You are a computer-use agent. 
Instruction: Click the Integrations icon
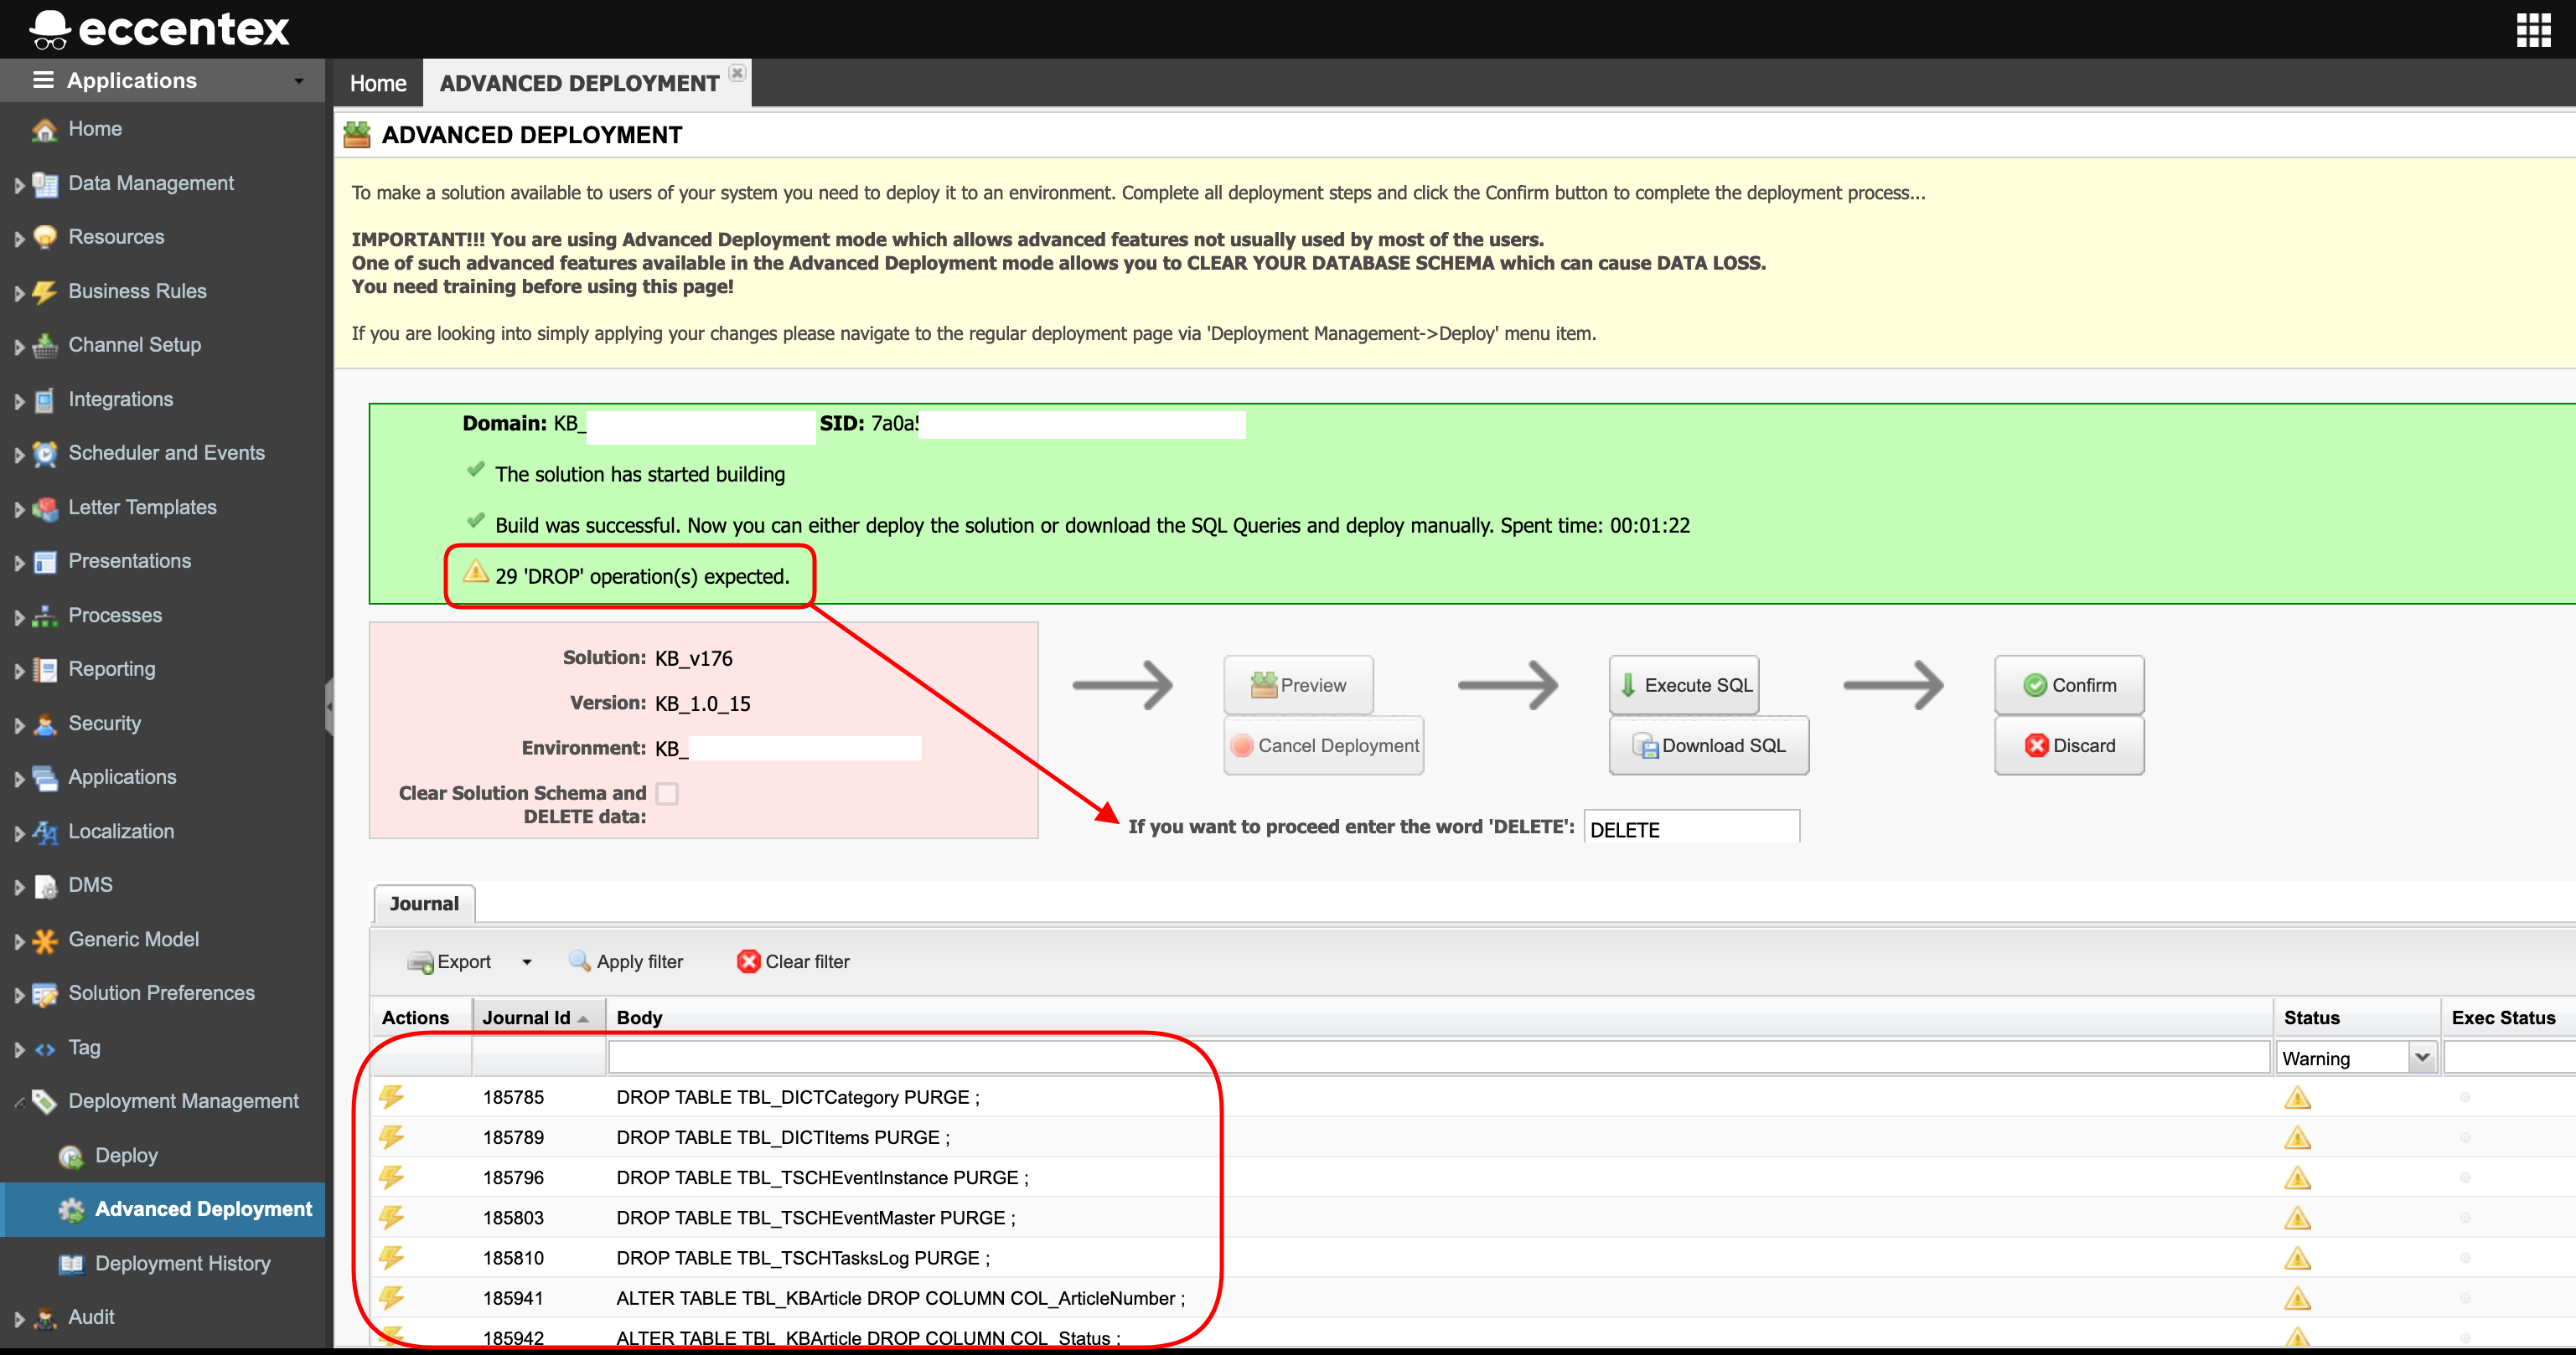(44, 399)
